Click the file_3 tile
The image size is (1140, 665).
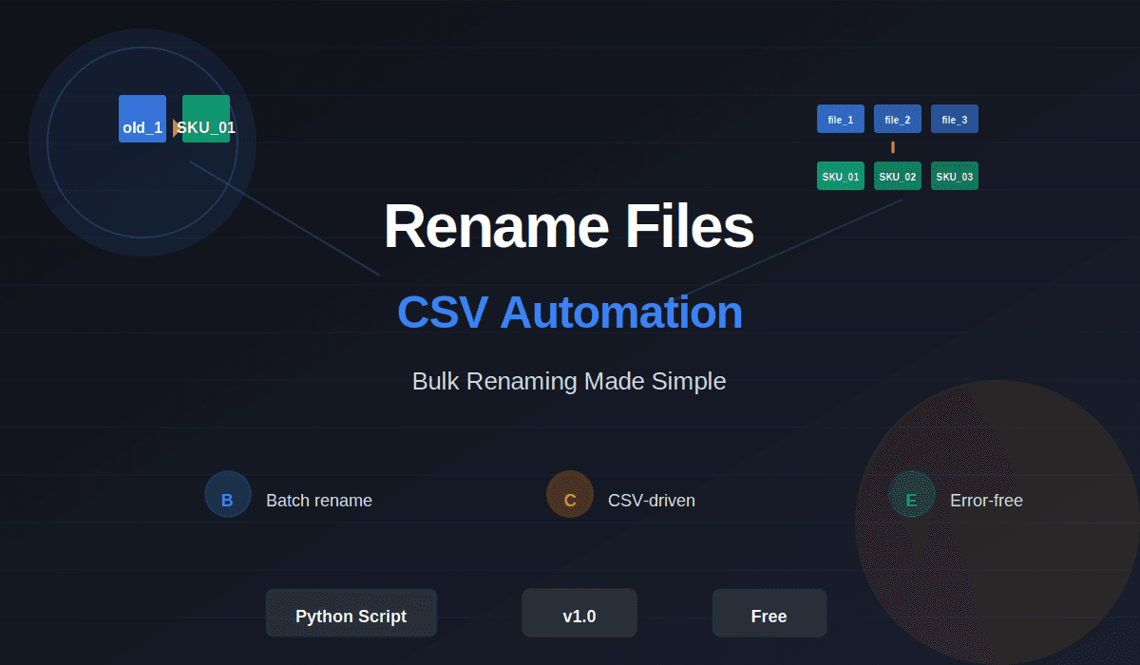[955, 119]
